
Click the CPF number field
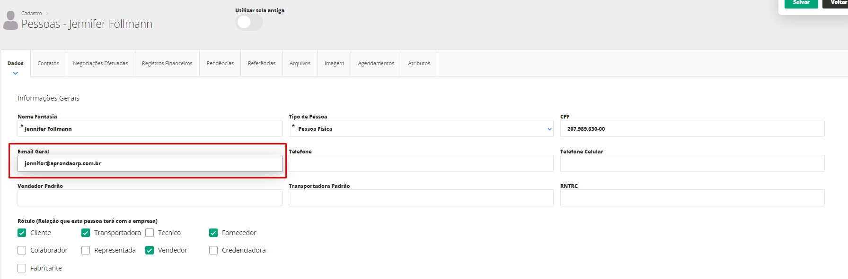pyautogui.click(x=692, y=129)
